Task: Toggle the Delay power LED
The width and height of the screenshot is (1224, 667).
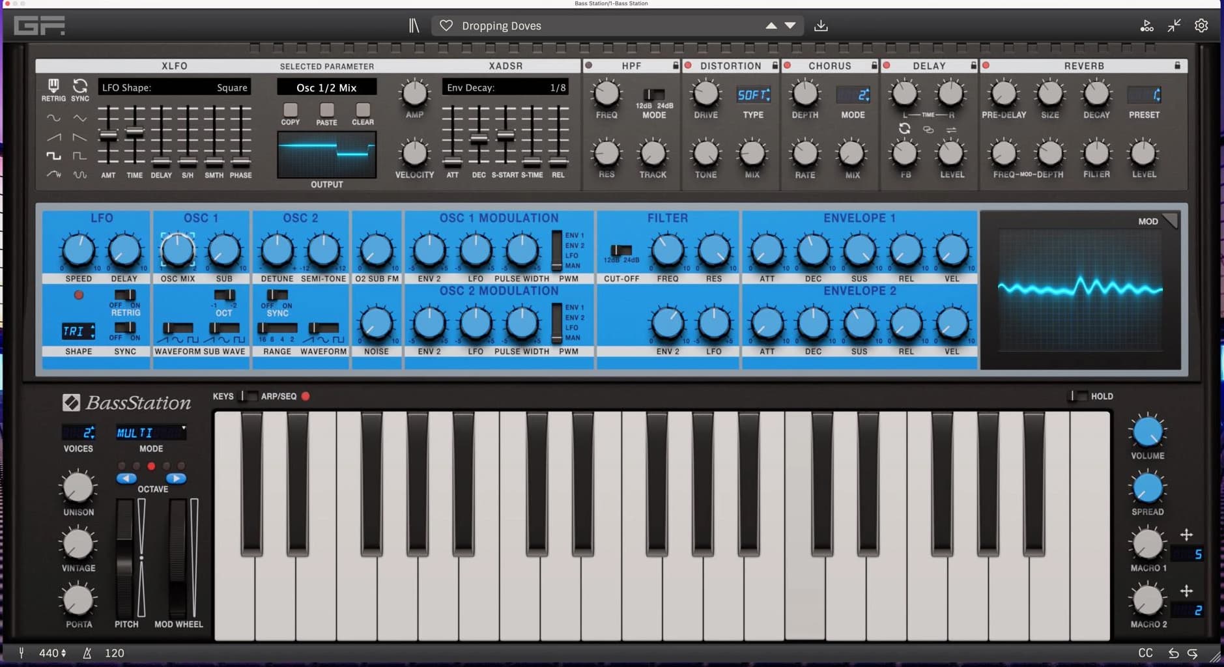Action: coord(886,65)
